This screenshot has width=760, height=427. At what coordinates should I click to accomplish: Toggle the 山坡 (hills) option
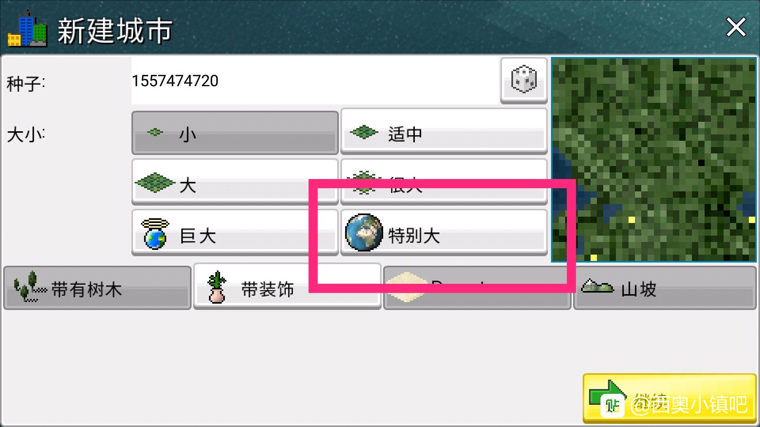[x=665, y=288]
